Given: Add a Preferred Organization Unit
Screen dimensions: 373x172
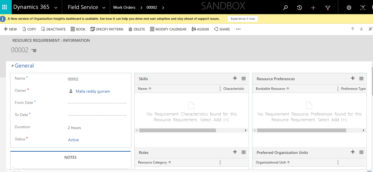Looking at the screenshot, I should [353, 152].
